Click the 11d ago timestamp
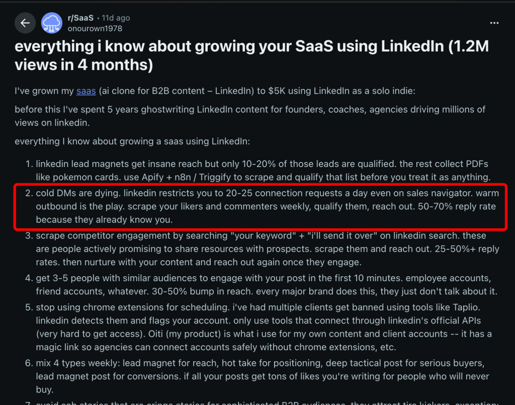515x405 pixels. click(116, 17)
